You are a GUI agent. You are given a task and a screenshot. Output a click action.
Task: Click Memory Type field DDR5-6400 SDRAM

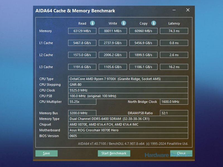click(128, 119)
